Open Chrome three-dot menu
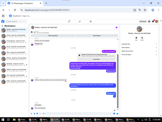Viewport: 162px width, 122px height. pos(158,10)
